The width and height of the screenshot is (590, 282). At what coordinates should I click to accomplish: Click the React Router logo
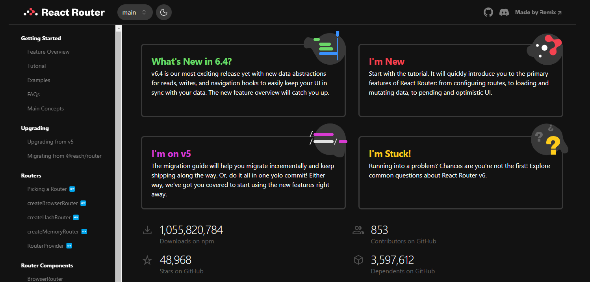click(x=64, y=12)
